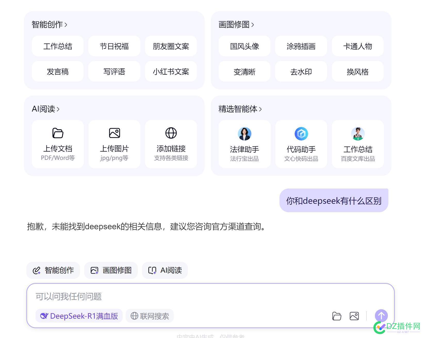Toggle the DeepSeek-R1满血版 model option
Image resolution: width=425 pixels, height=338 pixels.
[79, 316]
